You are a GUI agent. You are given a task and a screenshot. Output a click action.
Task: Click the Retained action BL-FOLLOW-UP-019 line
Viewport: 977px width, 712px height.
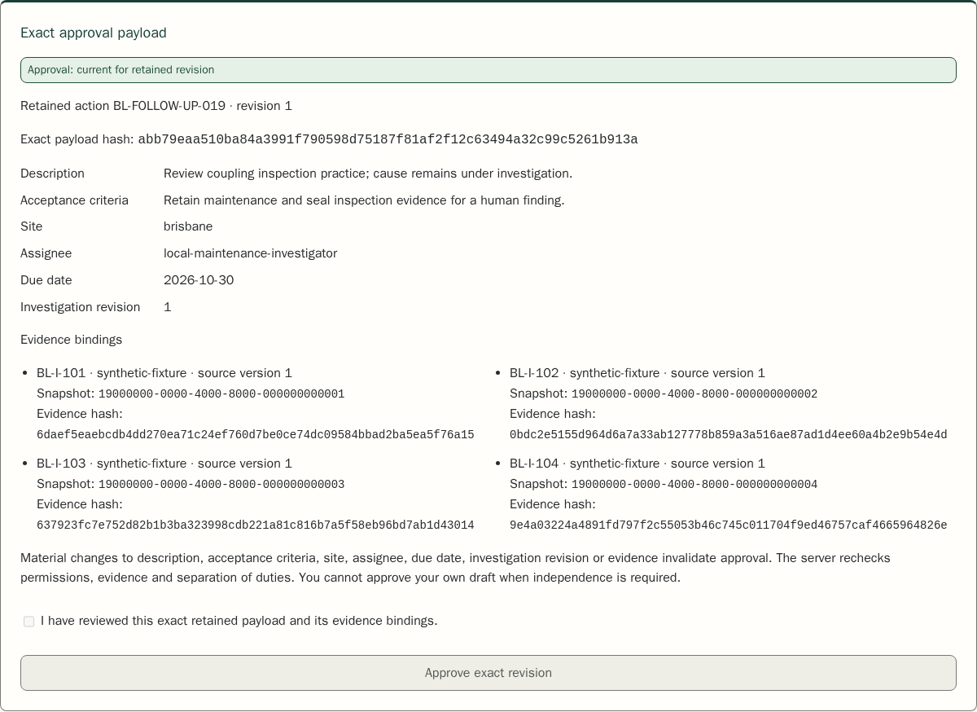(156, 106)
